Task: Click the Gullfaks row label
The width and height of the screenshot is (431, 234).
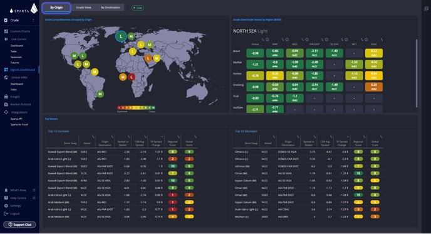Action: click(x=238, y=108)
